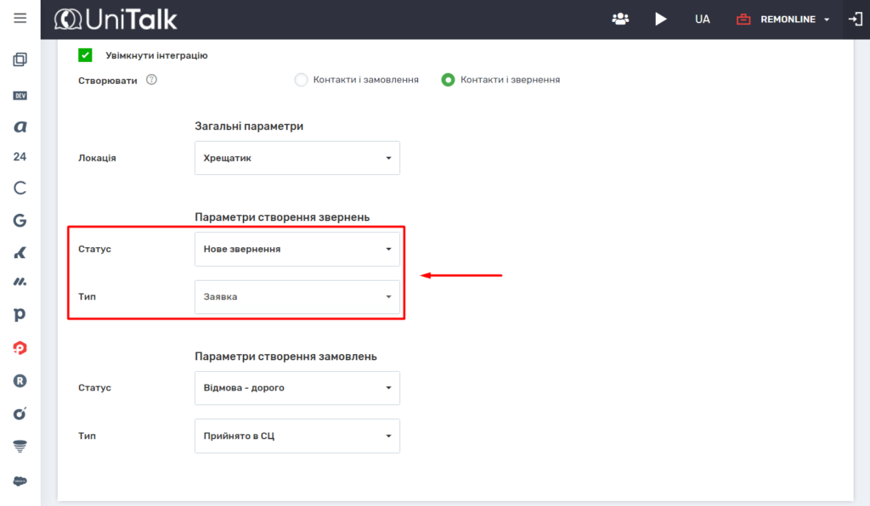The width and height of the screenshot is (870, 506).
Task: Expand the Статус dropdown showing Нове звернення
Action: [x=297, y=250]
